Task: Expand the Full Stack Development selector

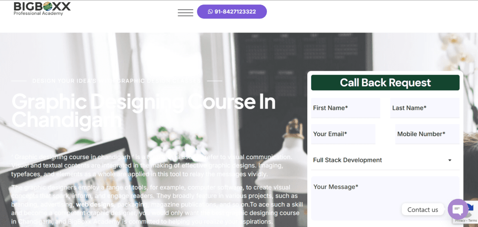Action: click(x=385, y=160)
